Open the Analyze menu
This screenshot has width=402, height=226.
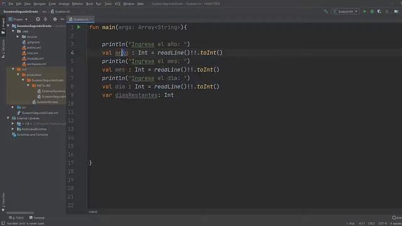coord(64,4)
